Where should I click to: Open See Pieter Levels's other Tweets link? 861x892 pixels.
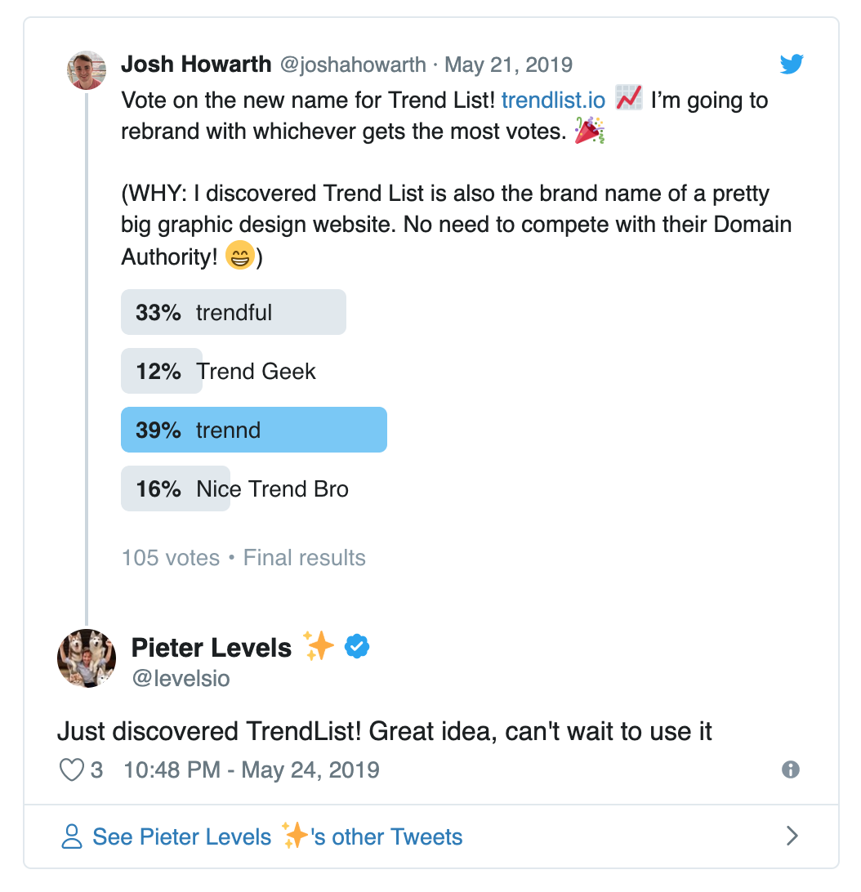[277, 836]
